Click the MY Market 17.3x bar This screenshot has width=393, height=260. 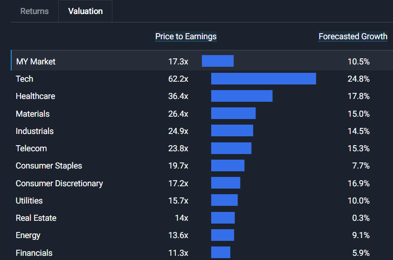point(218,61)
